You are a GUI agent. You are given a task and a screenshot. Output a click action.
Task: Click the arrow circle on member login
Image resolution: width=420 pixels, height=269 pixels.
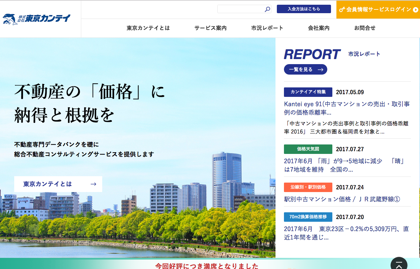[416, 10]
